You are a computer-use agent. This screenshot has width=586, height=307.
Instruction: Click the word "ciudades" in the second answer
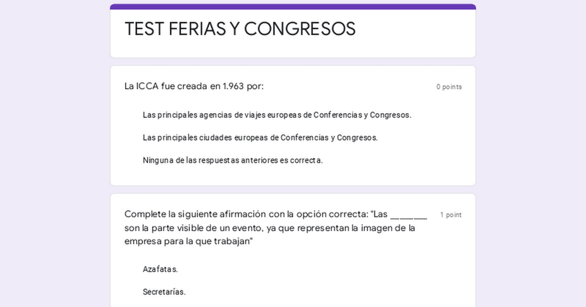tap(215, 138)
